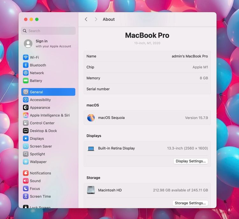The width and height of the screenshot is (239, 219).
Task: Open Screen Time settings
Action: click(x=48, y=196)
